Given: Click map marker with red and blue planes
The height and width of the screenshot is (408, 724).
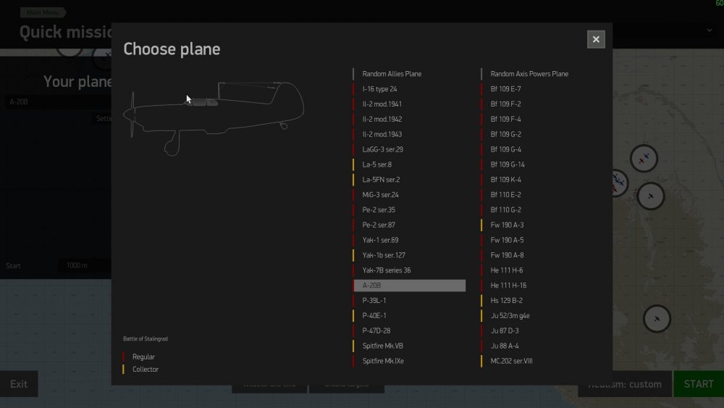Looking at the screenshot, I should point(644,159).
